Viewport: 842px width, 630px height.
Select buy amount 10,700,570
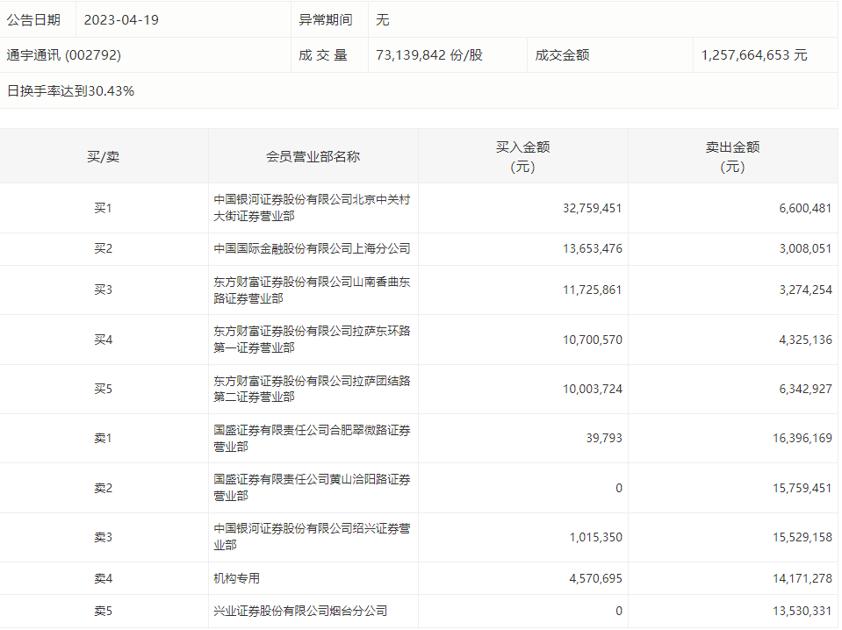593,340
